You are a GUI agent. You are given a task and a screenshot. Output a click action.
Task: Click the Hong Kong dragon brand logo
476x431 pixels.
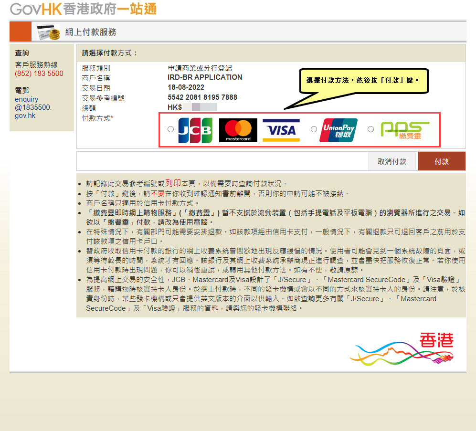coord(402,348)
